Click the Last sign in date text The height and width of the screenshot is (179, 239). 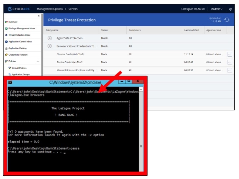click(193, 9)
